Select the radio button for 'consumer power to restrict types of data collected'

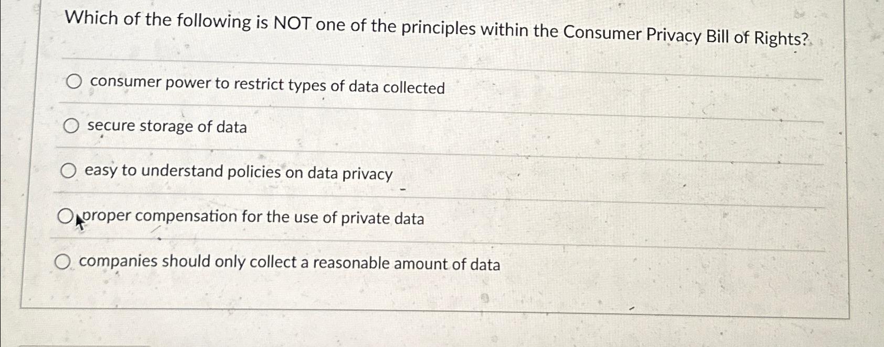point(73,82)
